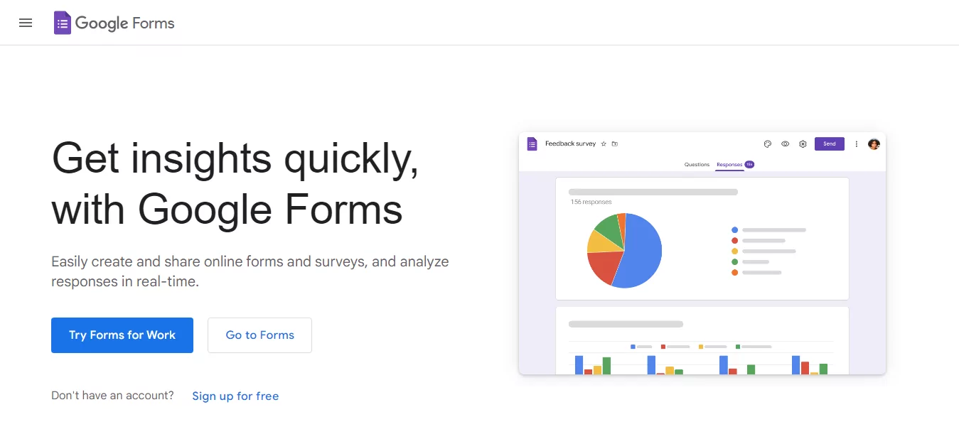Click the Feedback survey form title
959x444 pixels.
tap(570, 144)
